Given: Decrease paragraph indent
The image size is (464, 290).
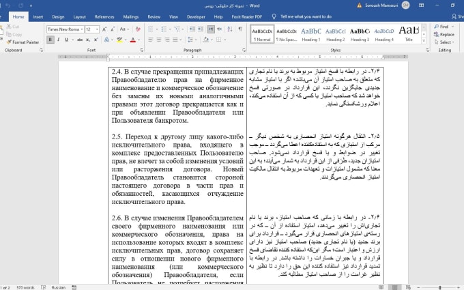Looking at the screenshot, I should tap(192, 29).
